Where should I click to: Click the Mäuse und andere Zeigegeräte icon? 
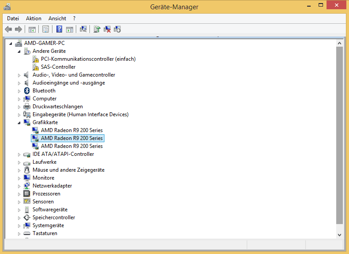(x=27, y=170)
